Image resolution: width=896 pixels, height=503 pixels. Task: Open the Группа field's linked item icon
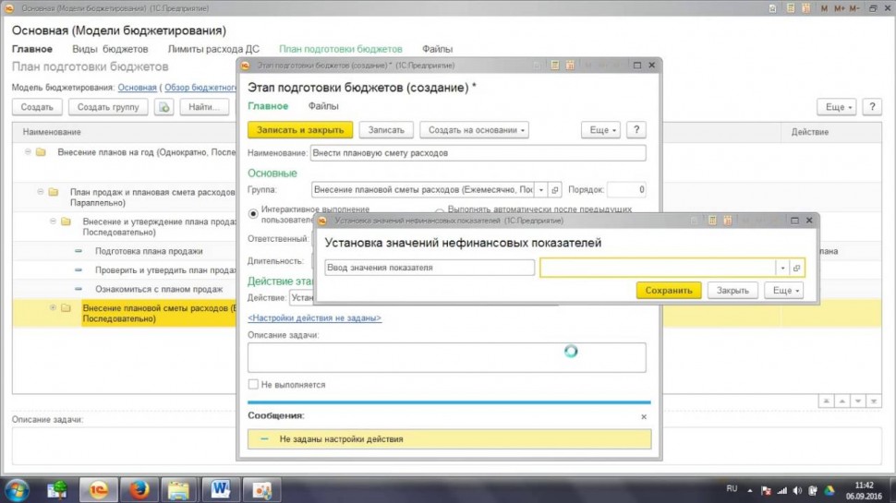point(555,189)
